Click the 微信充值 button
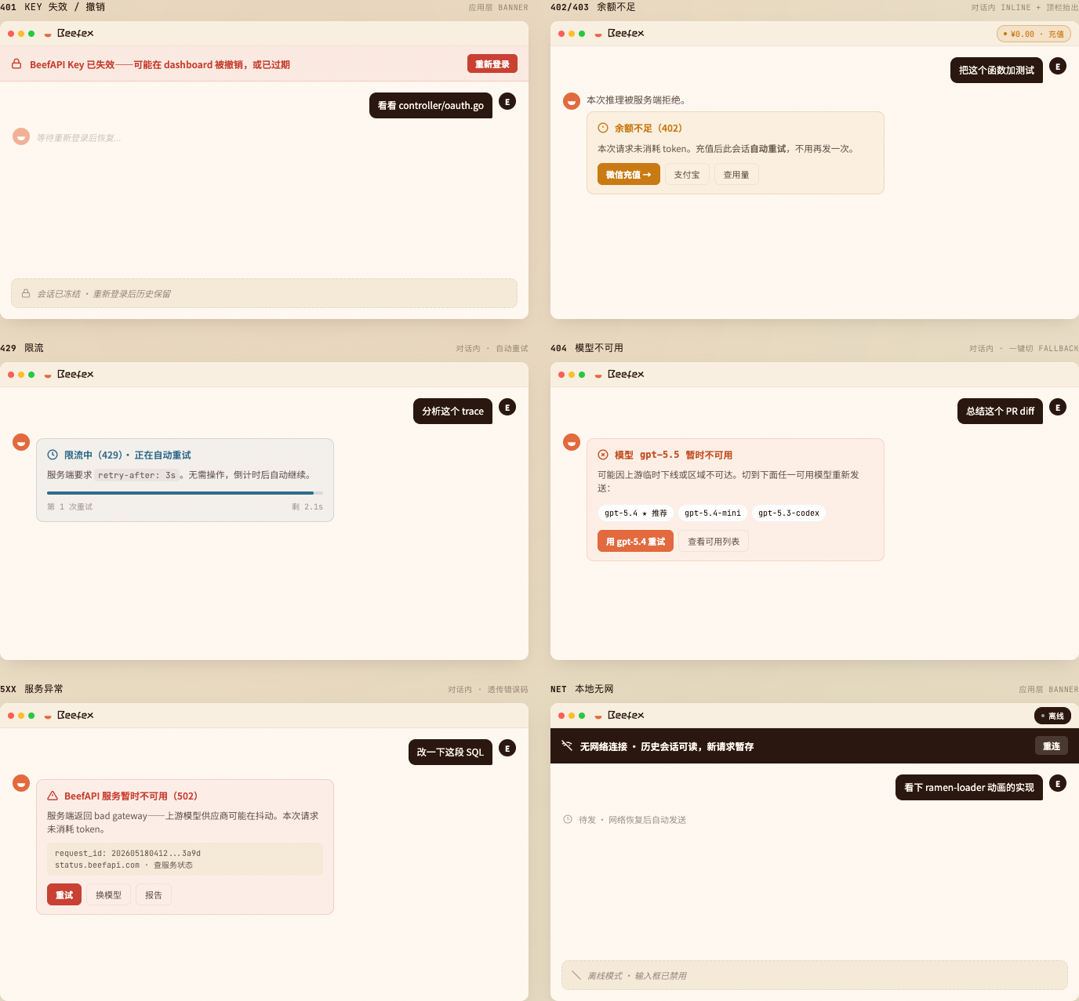Image resolution: width=1079 pixels, height=1001 pixels. [629, 175]
